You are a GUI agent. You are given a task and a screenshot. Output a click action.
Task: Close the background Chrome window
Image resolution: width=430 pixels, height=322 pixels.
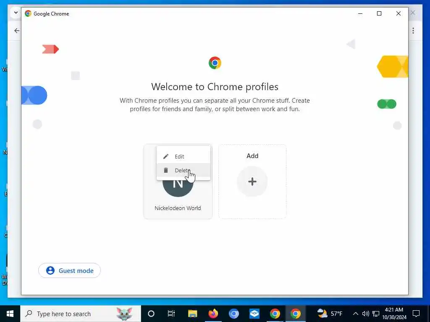tap(412, 13)
